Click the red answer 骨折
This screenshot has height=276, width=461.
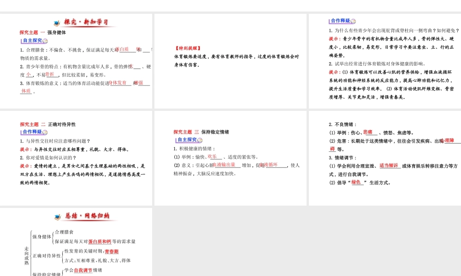point(50,75)
